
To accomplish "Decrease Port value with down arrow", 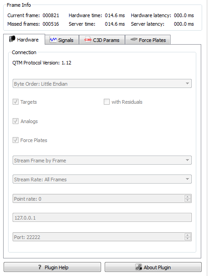I will [x=188, y=239].
